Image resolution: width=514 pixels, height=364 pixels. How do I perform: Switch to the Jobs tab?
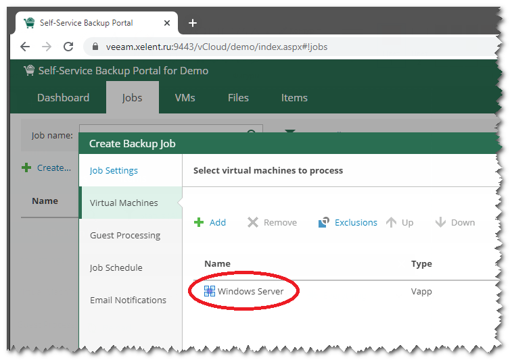pos(132,97)
